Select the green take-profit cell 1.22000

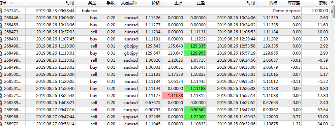coord(195,117)
